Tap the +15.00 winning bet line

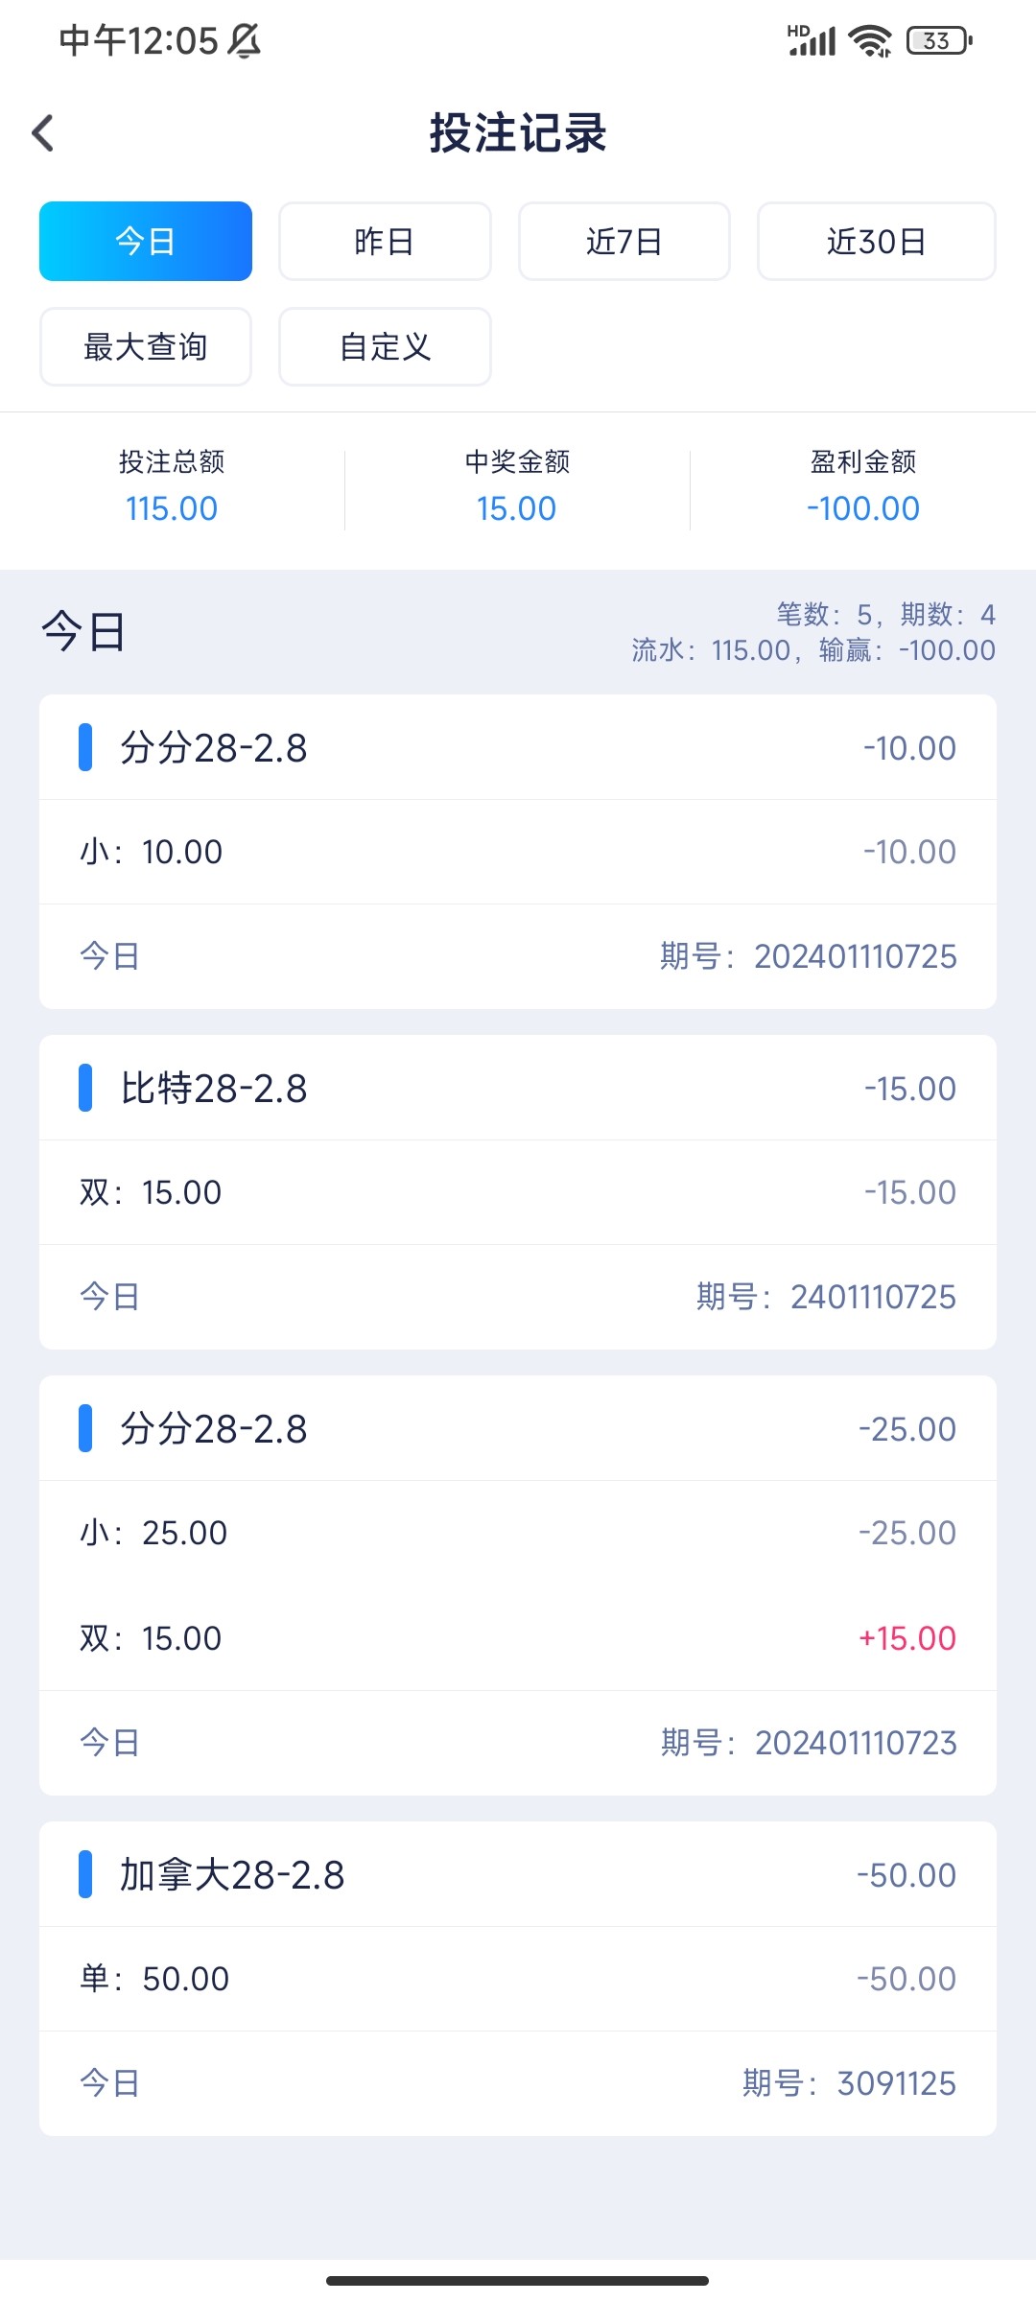coord(518,1638)
